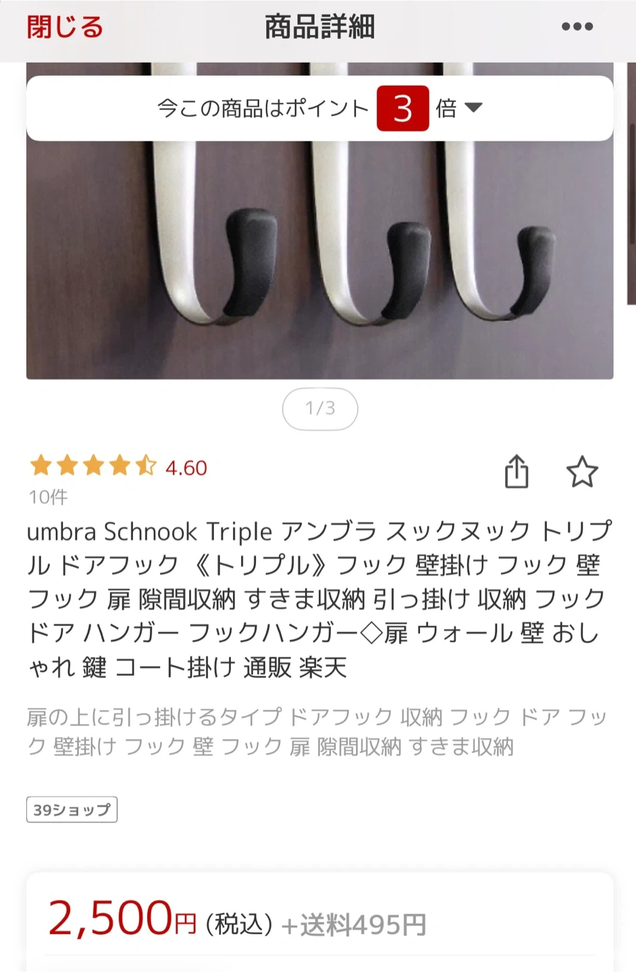Open the three-dot more options menu
636x972 pixels.
pyautogui.click(x=577, y=27)
